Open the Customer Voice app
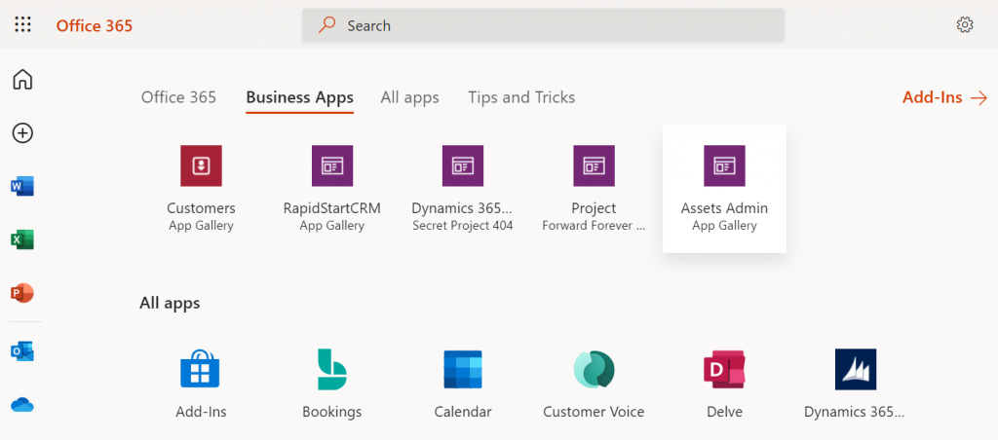The height and width of the screenshot is (440, 998). (594, 384)
